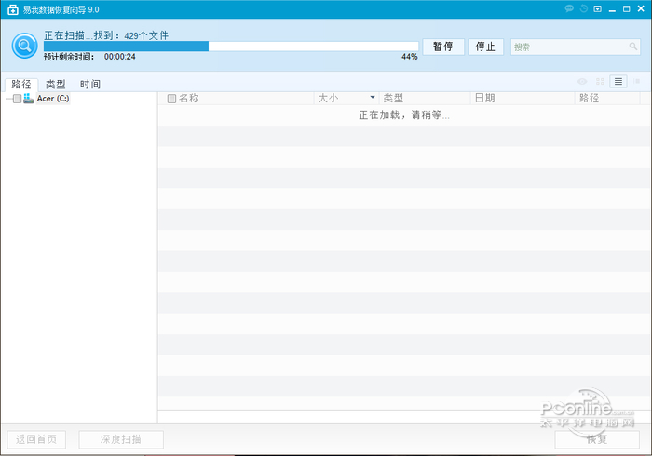Screen dimensions: 652x456
Task: Sort by the 日期 column header
Action: click(523, 99)
